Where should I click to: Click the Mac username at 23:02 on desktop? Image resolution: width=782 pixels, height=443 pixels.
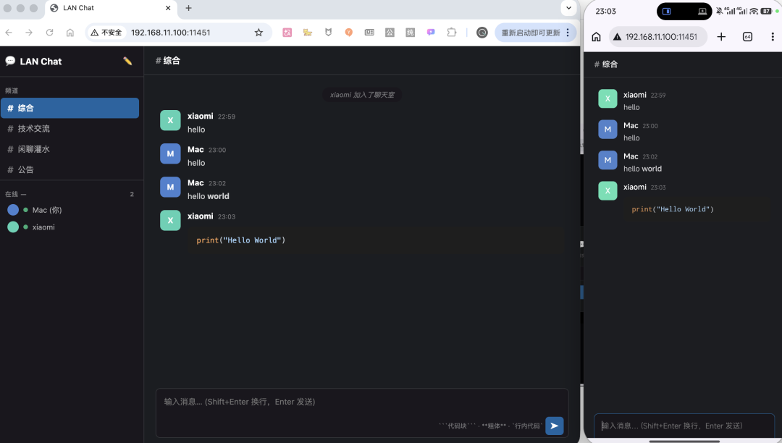[195, 183]
